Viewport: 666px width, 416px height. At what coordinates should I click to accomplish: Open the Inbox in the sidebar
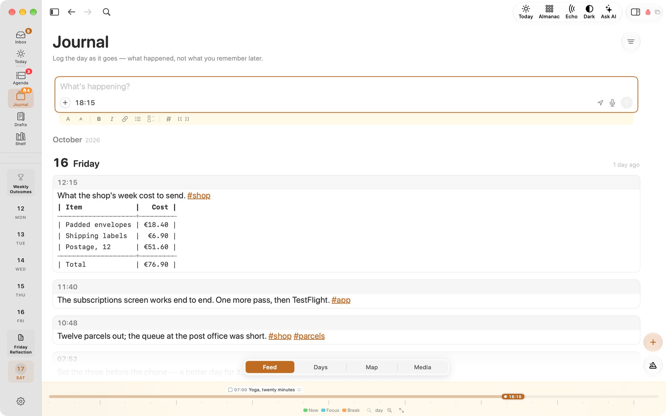(x=21, y=37)
